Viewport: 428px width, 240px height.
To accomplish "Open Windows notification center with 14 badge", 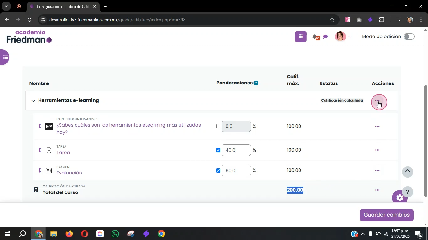I will coord(419,234).
